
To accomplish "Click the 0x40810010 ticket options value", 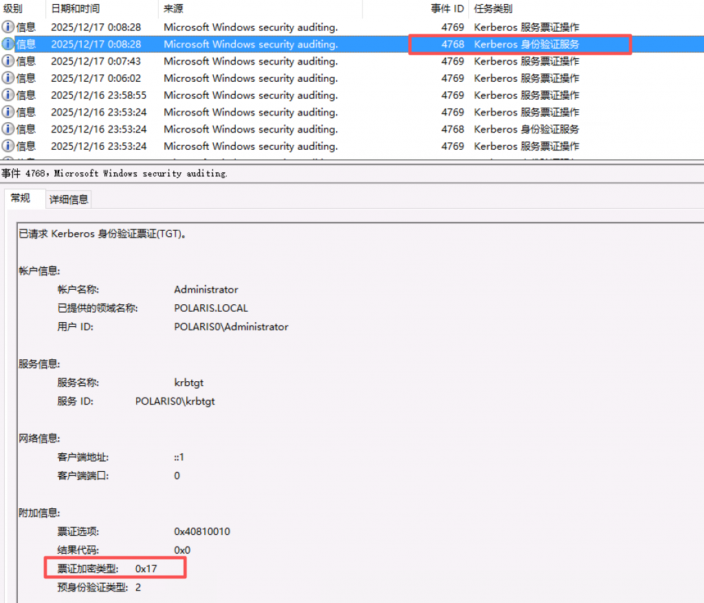I will pyautogui.click(x=202, y=532).
